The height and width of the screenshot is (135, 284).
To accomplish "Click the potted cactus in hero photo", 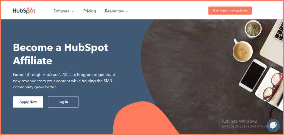I will (253, 29).
